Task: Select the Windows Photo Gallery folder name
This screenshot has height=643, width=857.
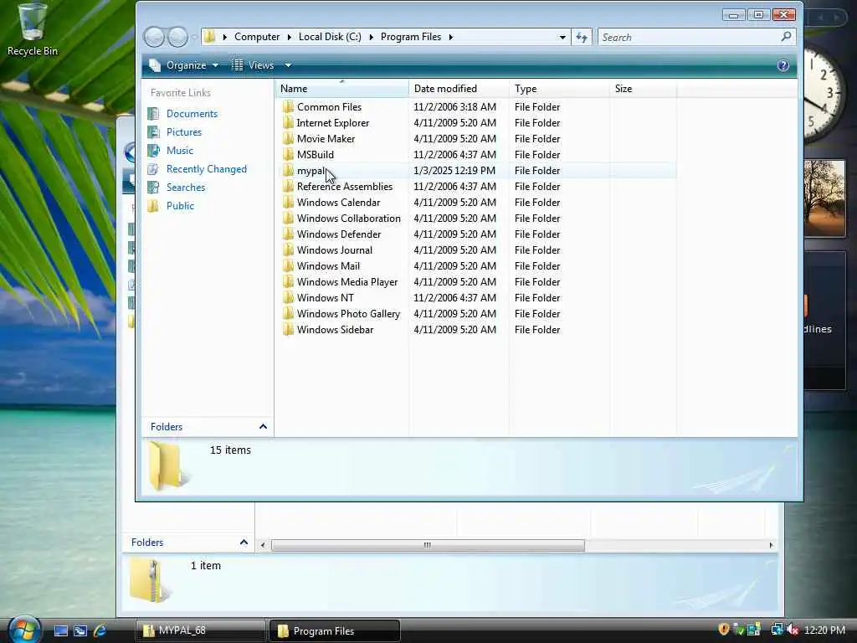Action: [x=348, y=314]
